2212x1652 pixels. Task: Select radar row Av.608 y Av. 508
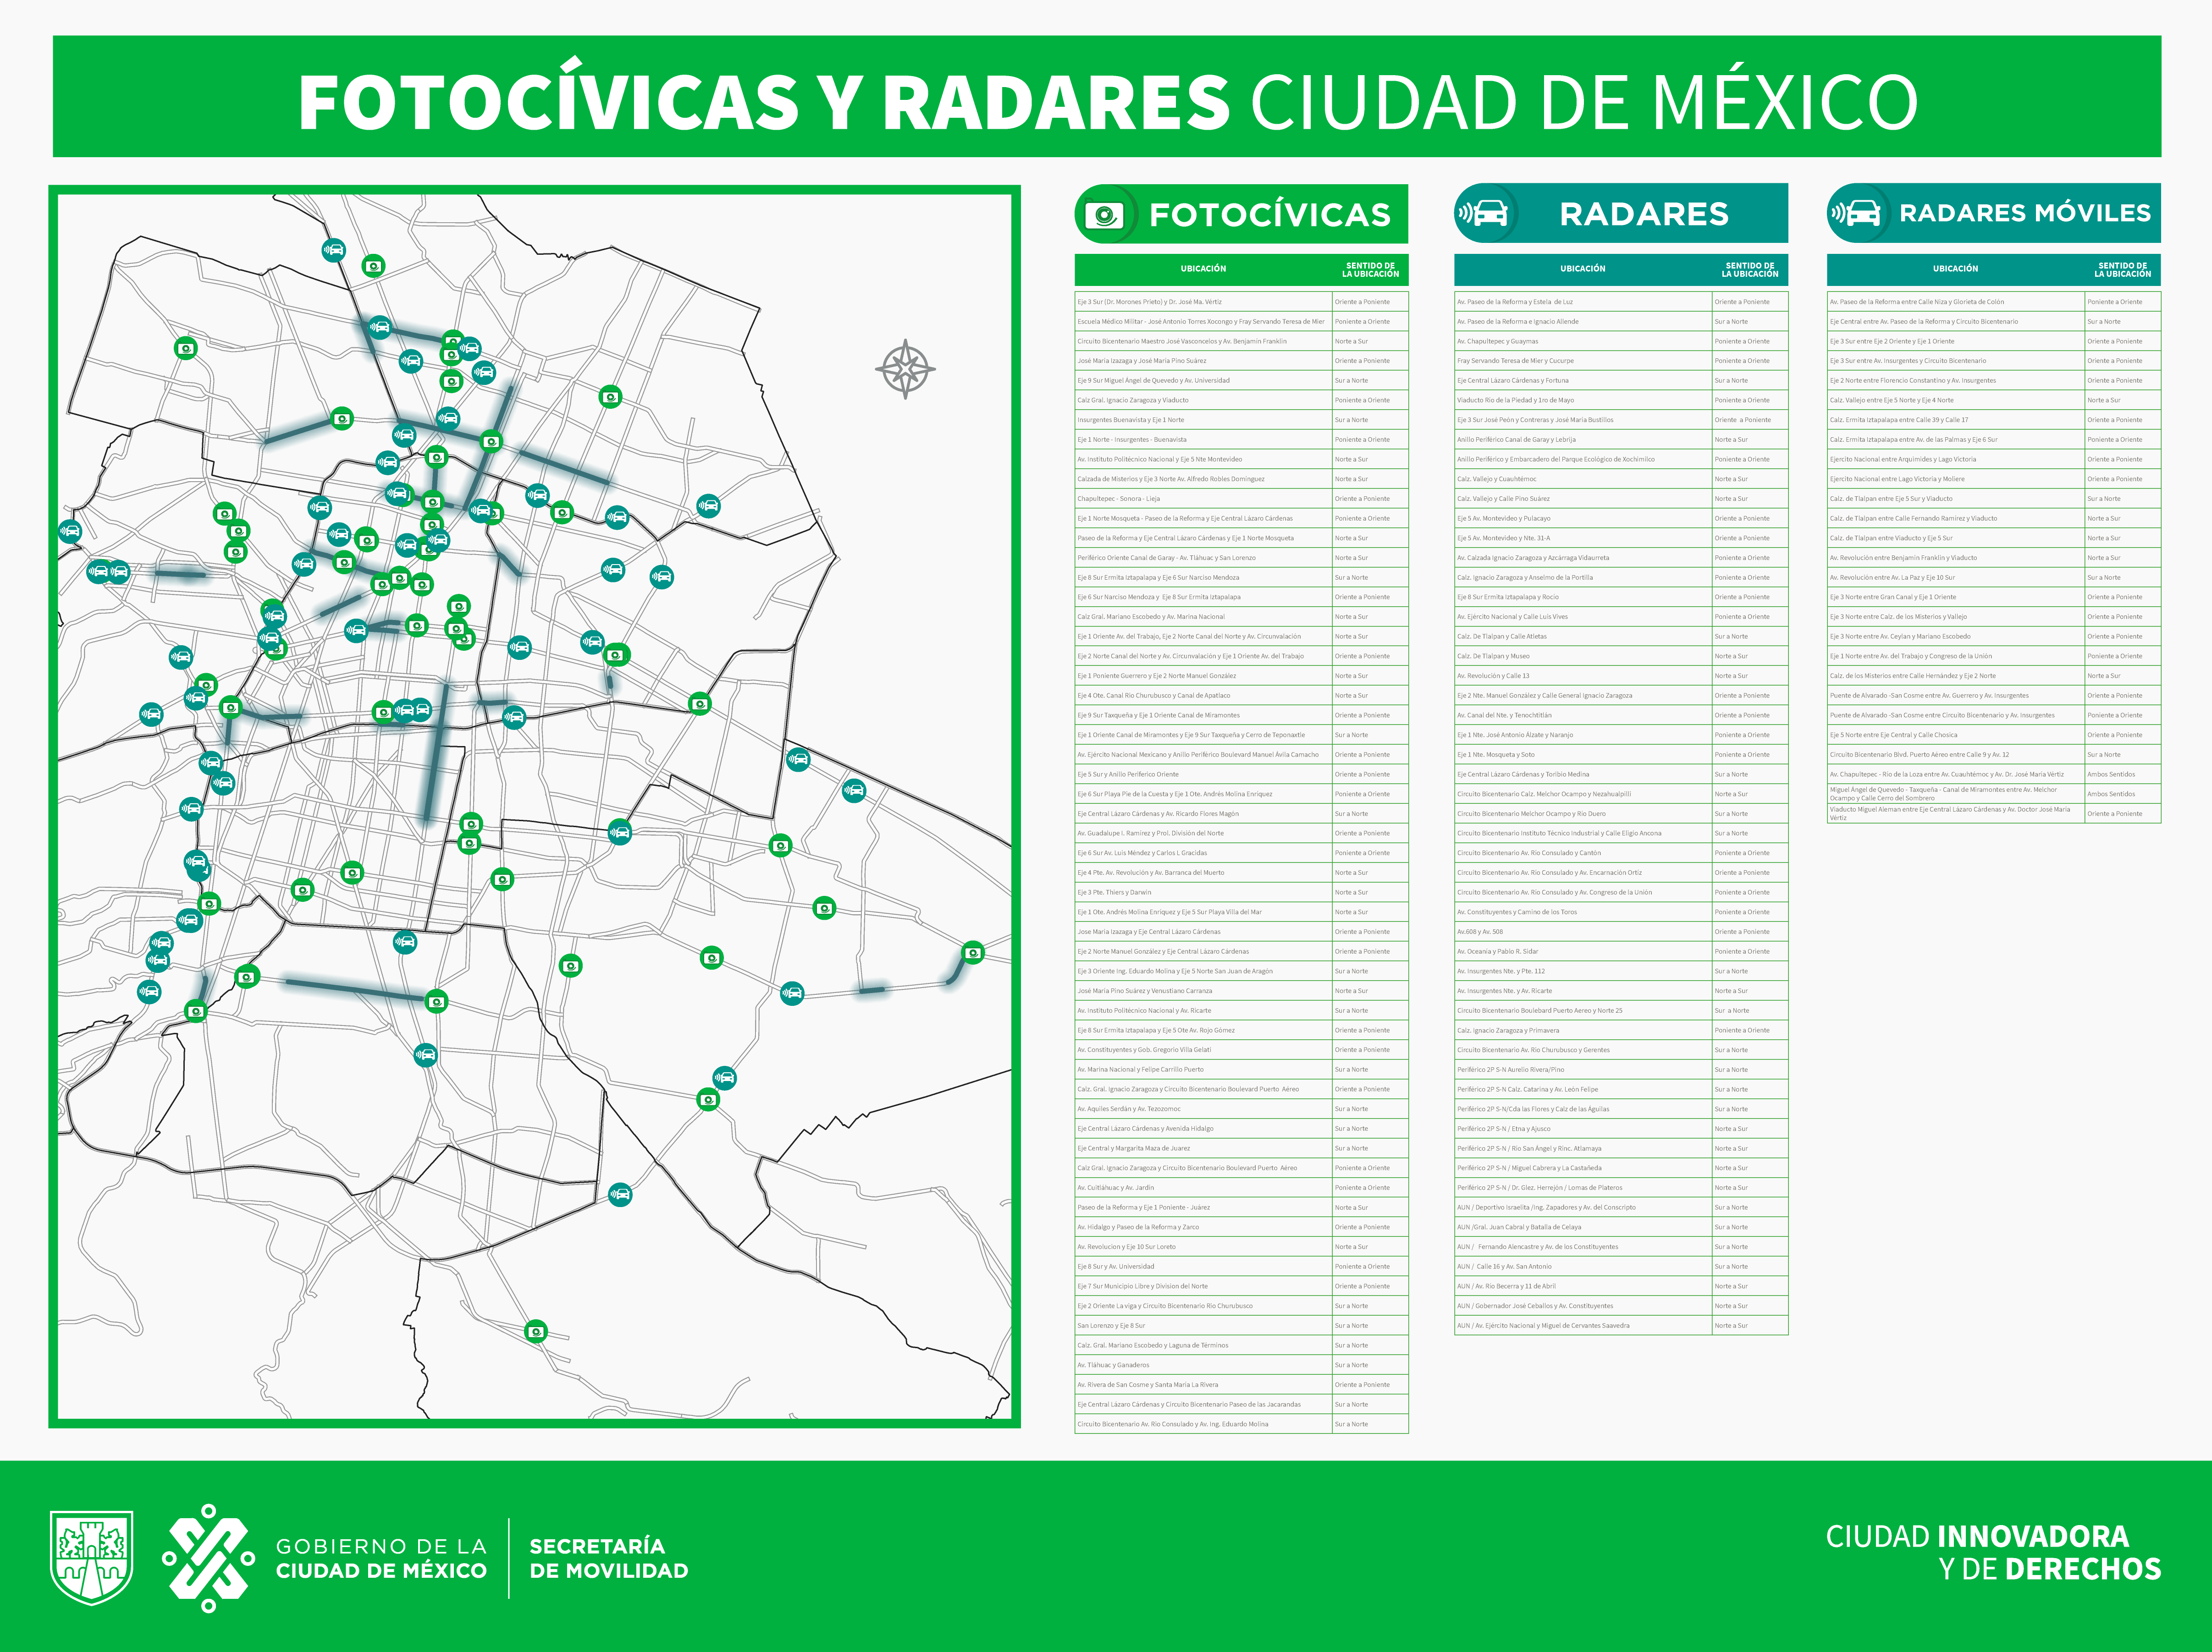(x=1621, y=932)
